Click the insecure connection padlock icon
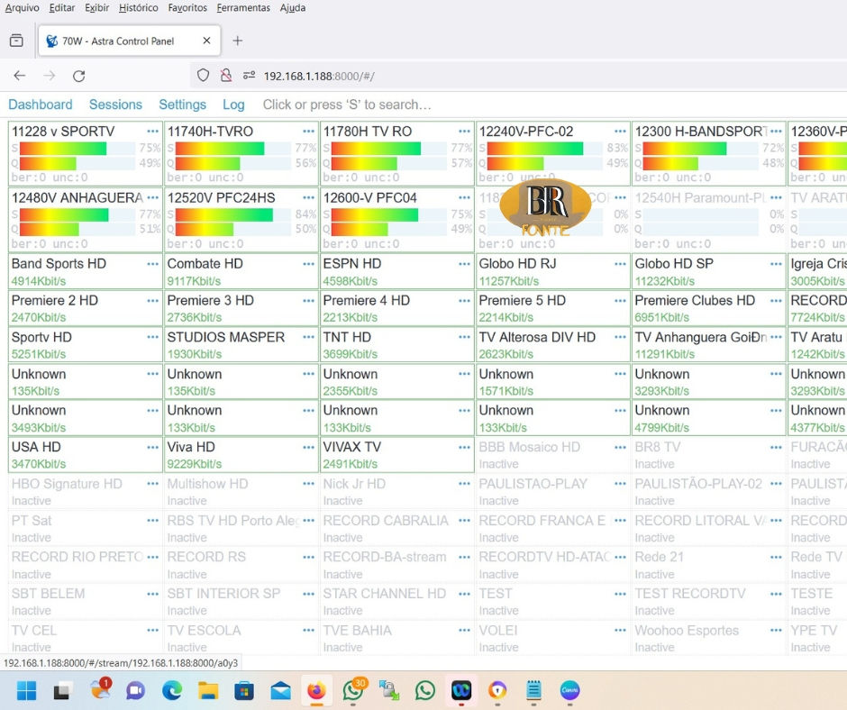Screen dimensions: 847x710 point(226,75)
